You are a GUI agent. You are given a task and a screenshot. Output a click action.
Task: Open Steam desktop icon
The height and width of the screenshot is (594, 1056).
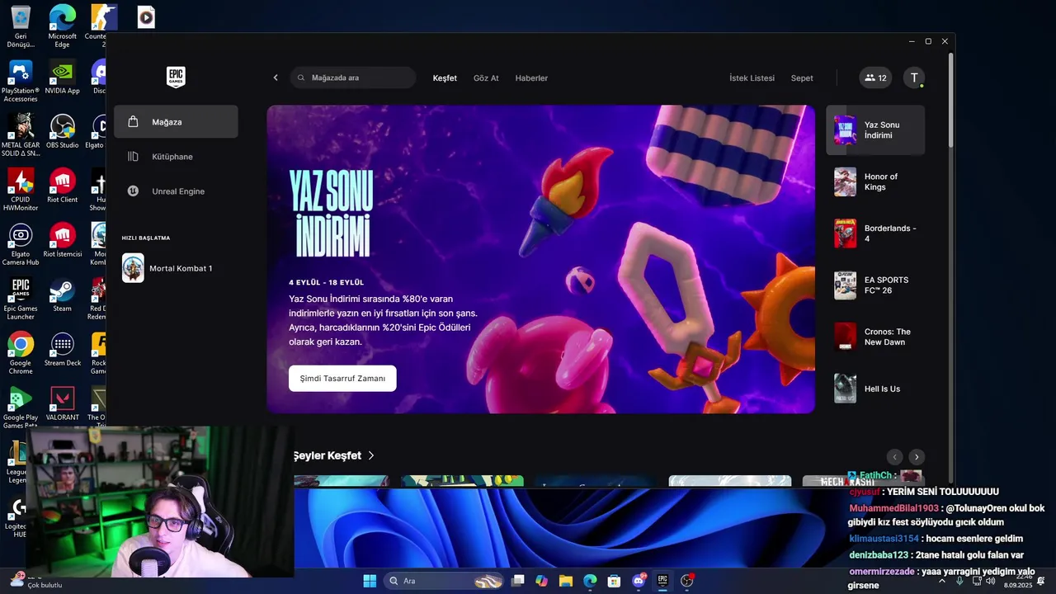(x=62, y=295)
